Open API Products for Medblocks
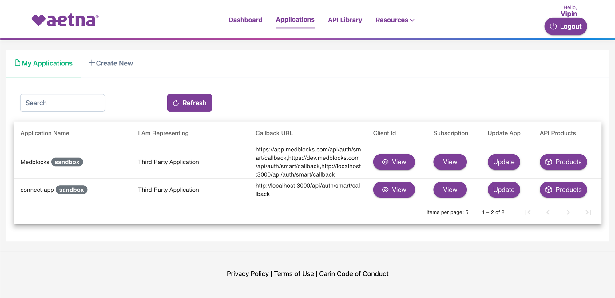This screenshot has height=298, width=615. pyautogui.click(x=563, y=162)
